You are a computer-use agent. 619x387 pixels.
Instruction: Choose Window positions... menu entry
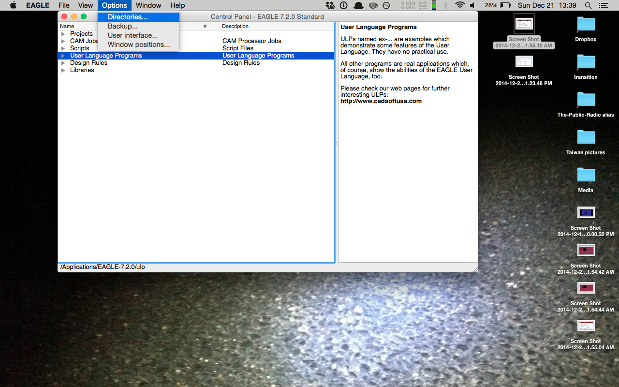(x=138, y=45)
